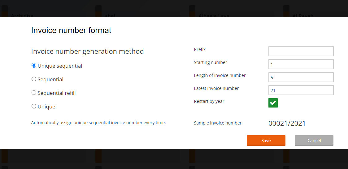Viewport: 348px width, 169px height.
Task: Focus the Starting number input
Action: pos(301,64)
